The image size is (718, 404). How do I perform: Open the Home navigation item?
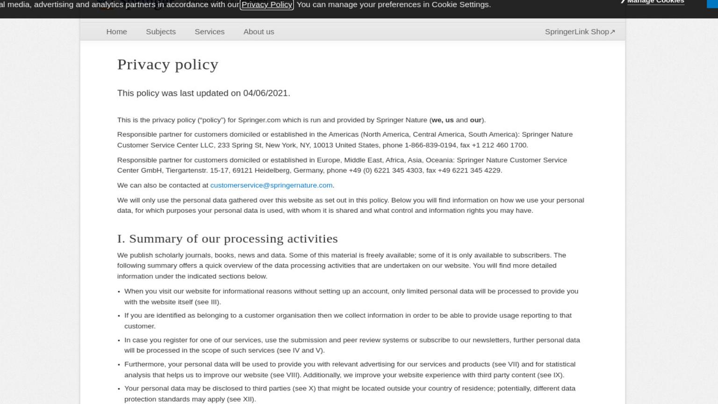[x=116, y=32]
